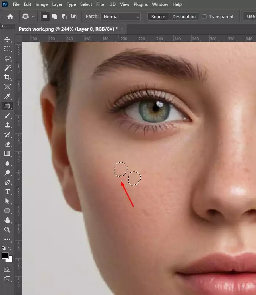Close the Patch work.png tab
The width and height of the screenshot is (256, 295).
[122, 29]
